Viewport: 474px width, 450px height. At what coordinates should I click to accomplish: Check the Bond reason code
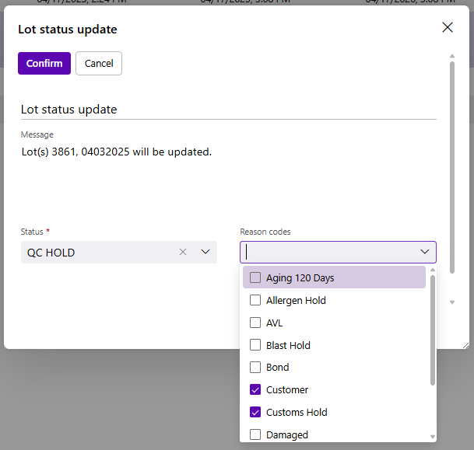pyautogui.click(x=255, y=368)
